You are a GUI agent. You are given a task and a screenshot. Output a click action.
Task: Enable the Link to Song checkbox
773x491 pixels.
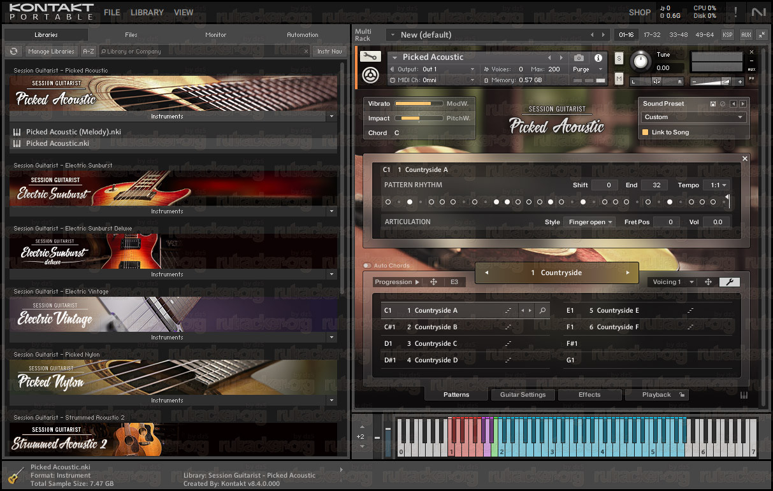646,132
